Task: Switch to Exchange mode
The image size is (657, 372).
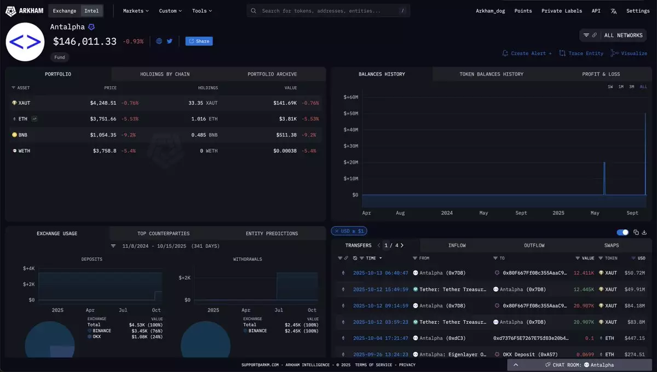Action: coord(65,11)
